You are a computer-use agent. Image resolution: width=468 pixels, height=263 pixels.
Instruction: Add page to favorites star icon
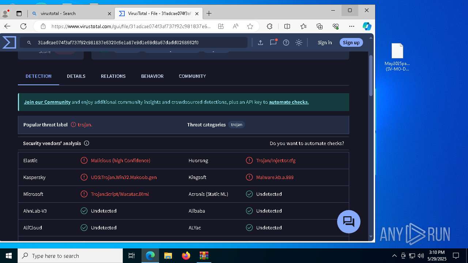pyautogui.click(x=250, y=26)
